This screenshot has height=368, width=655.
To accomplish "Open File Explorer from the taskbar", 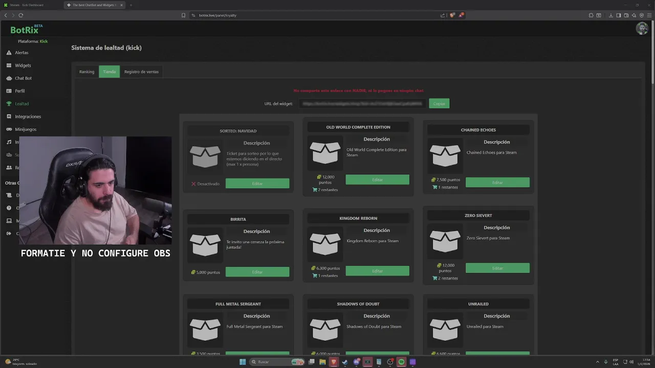I will [322, 362].
